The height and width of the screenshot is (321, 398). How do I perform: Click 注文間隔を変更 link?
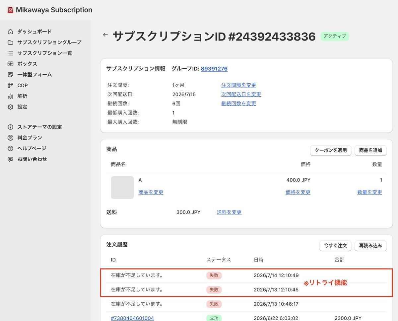tap(239, 85)
